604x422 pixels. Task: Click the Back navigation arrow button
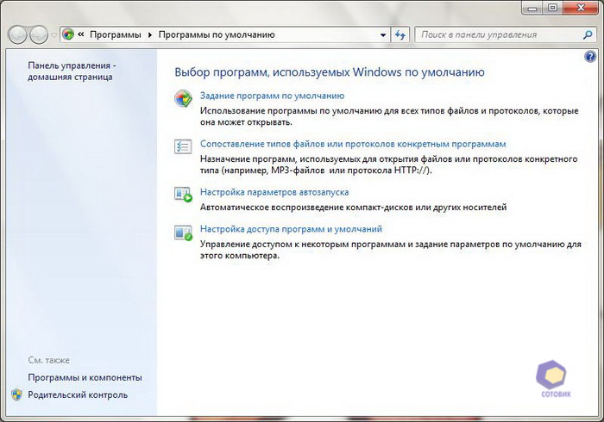[17, 35]
